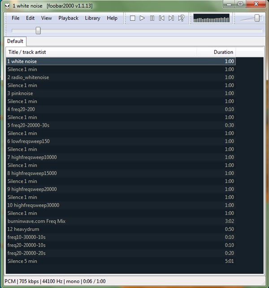
Task: Click the volume slider handle
Action: [257, 18]
